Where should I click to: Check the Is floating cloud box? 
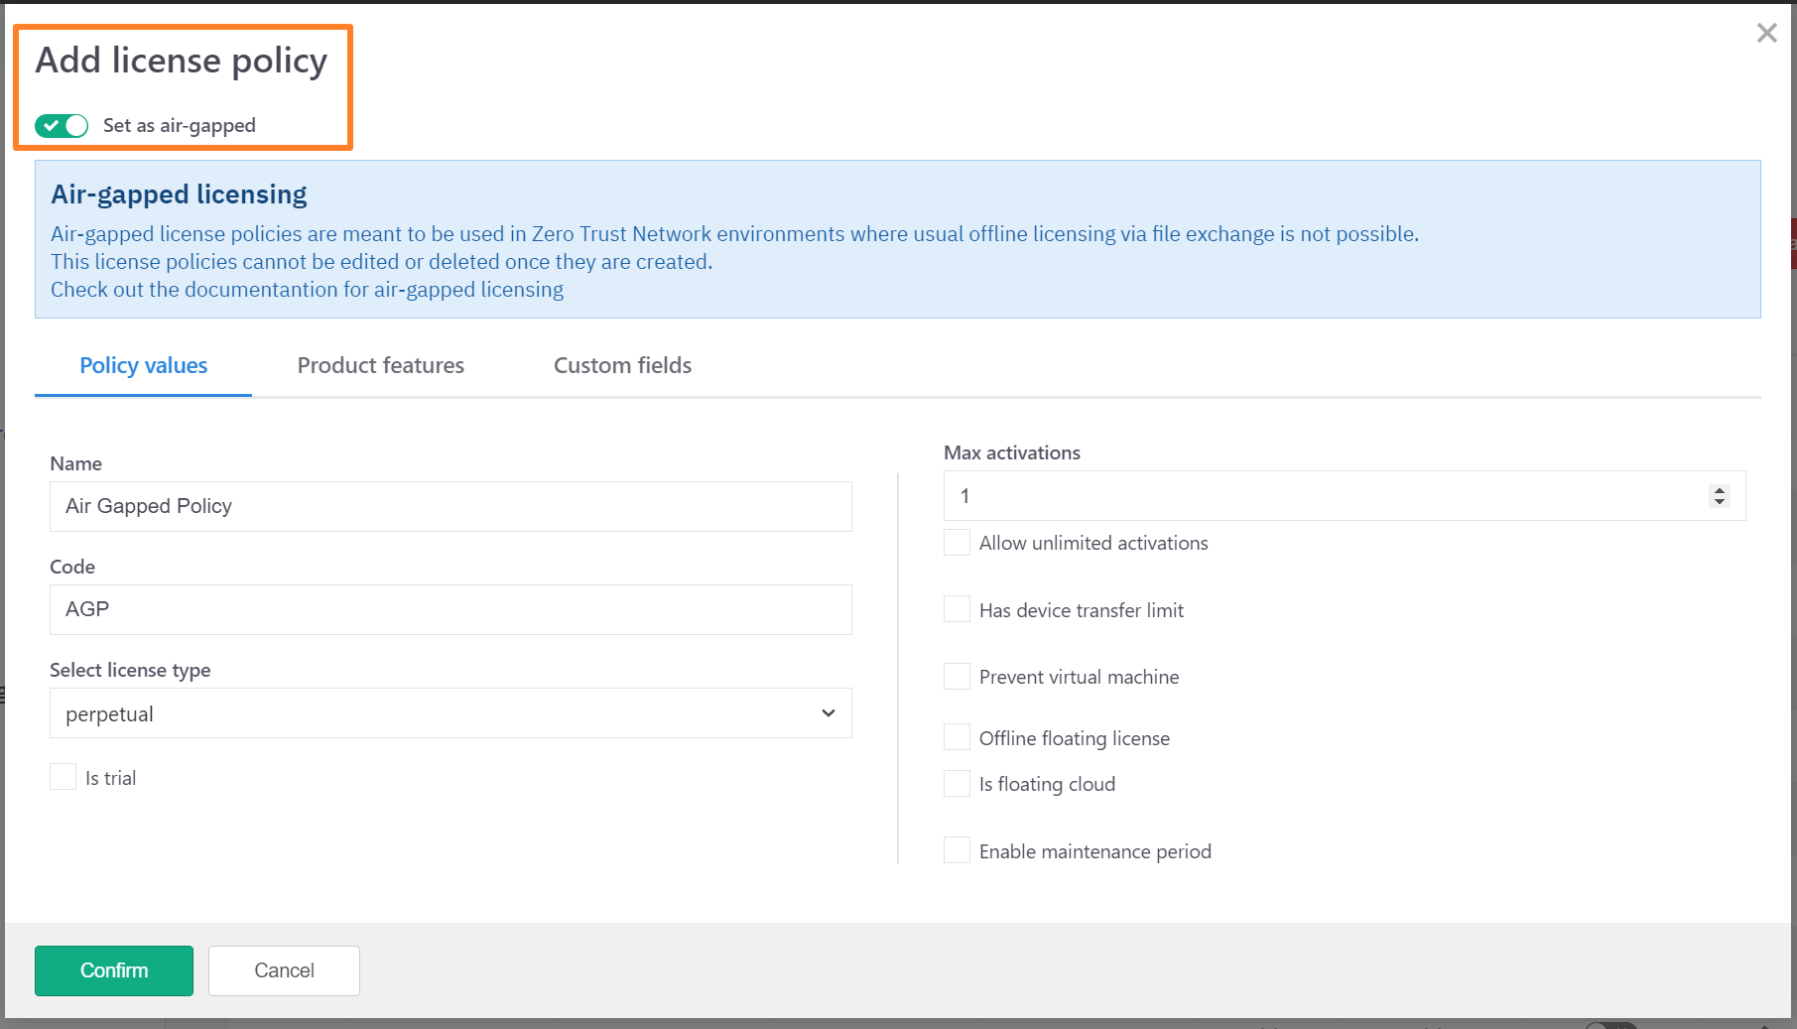click(x=957, y=784)
